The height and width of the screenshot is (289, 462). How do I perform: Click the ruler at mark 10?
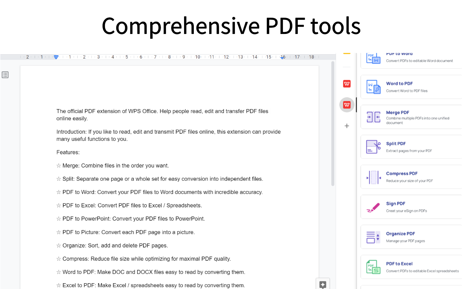[x=198, y=57]
